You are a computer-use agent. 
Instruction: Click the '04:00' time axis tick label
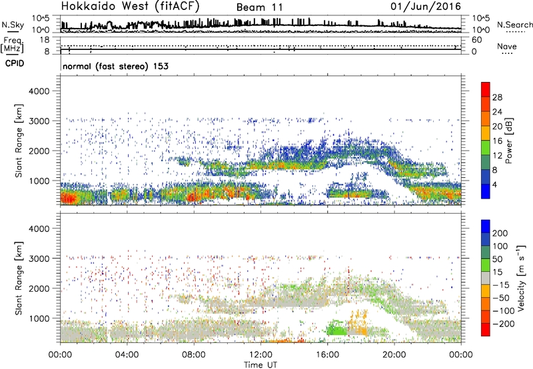127,355
